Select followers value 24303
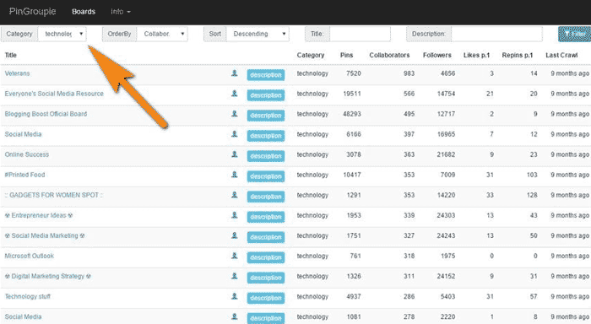Screen dimensions: 591x324 (446, 215)
